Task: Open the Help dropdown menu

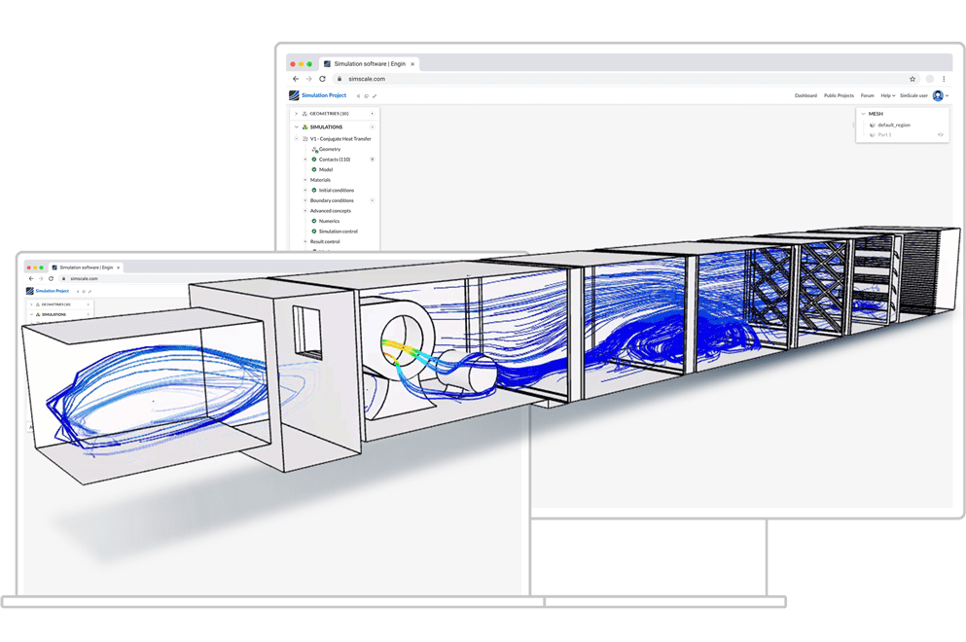Action: click(x=887, y=95)
